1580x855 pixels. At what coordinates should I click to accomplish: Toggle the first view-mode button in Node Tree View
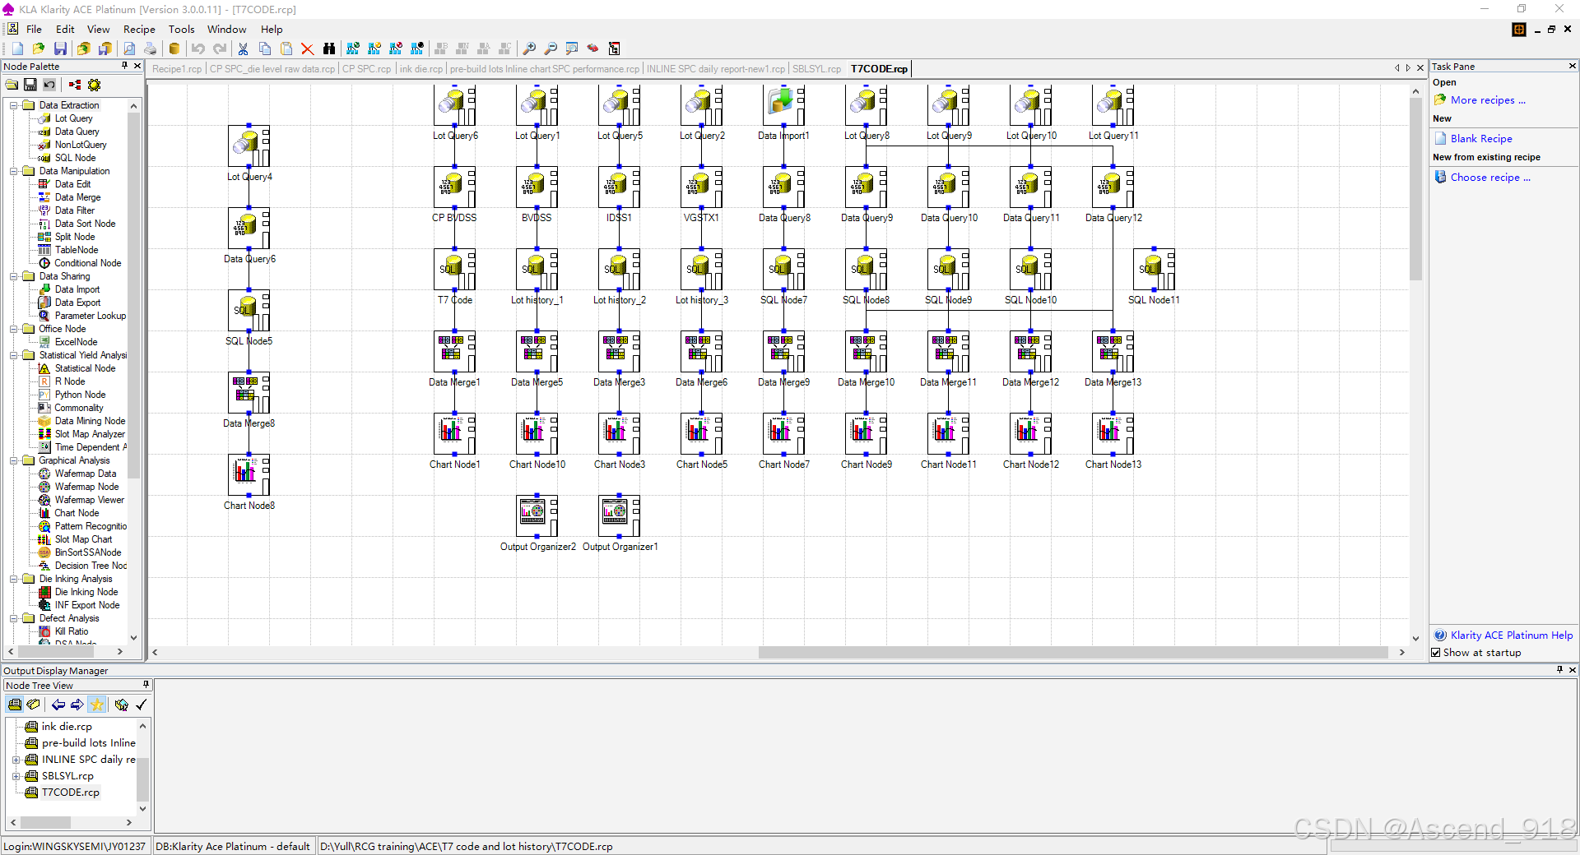point(15,705)
